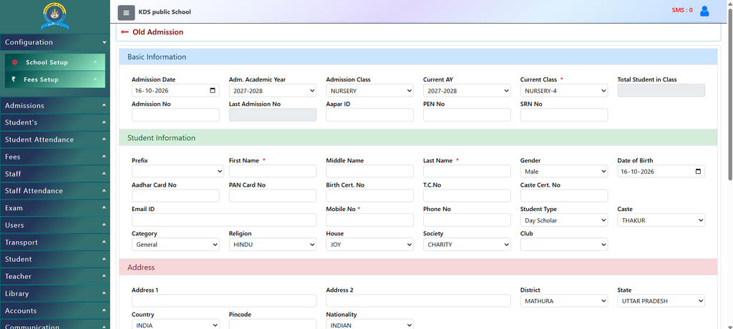Open Adm. Academic Year dropdown
Viewport: 733px width, 329px height.
click(x=273, y=91)
